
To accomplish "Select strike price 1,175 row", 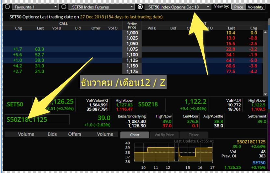I will coord(132,71).
